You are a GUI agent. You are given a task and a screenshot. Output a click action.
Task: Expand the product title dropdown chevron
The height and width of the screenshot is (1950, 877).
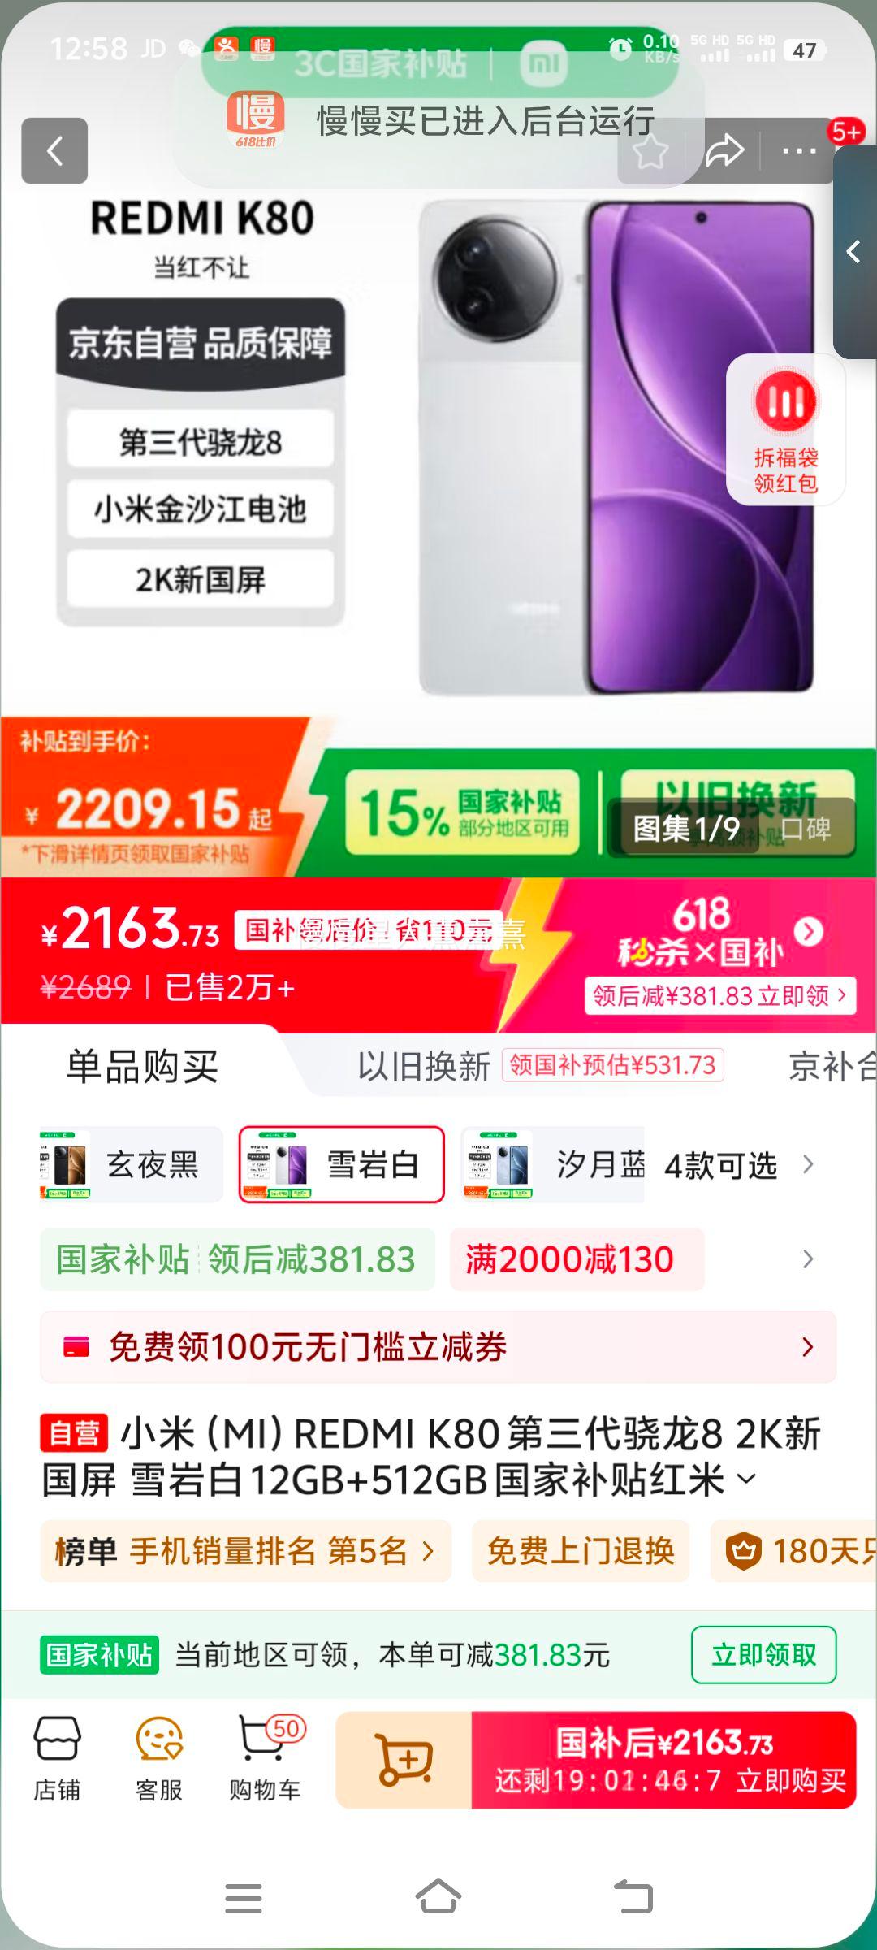[746, 1479]
